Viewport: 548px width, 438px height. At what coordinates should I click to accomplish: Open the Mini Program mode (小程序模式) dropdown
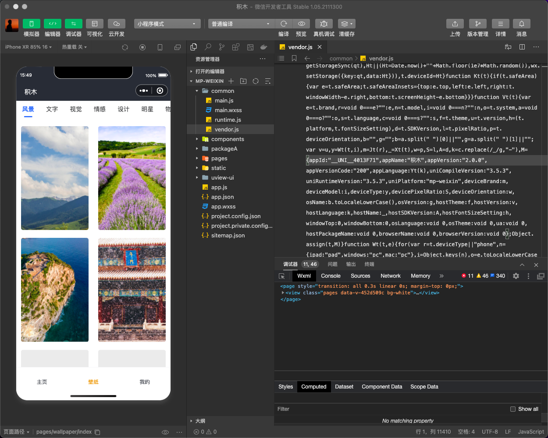click(167, 24)
